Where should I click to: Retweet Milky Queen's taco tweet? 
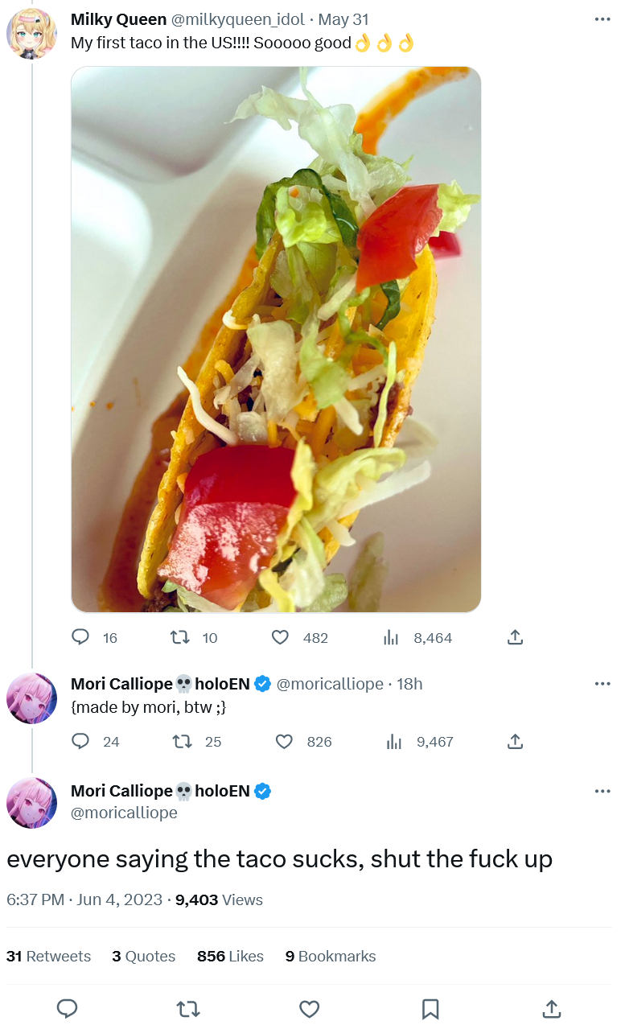point(180,637)
